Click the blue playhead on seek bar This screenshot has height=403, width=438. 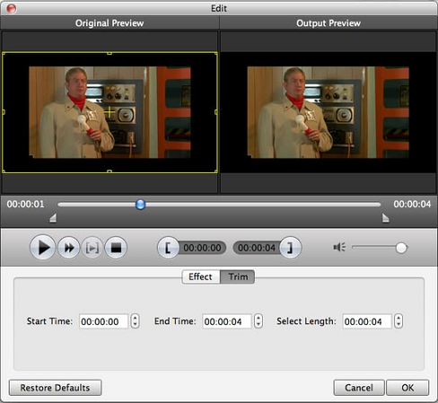click(140, 205)
